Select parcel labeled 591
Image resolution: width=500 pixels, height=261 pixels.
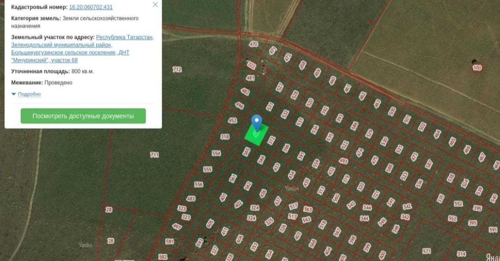point(493,230)
